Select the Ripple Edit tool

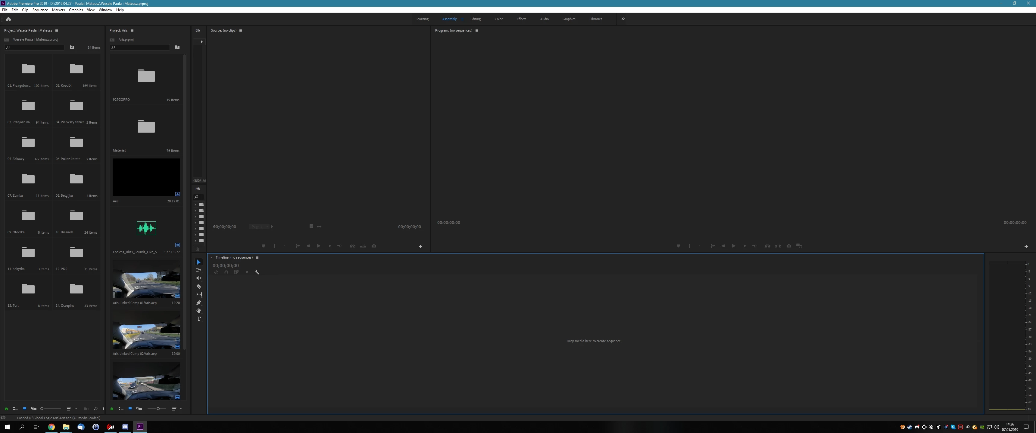tap(199, 278)
